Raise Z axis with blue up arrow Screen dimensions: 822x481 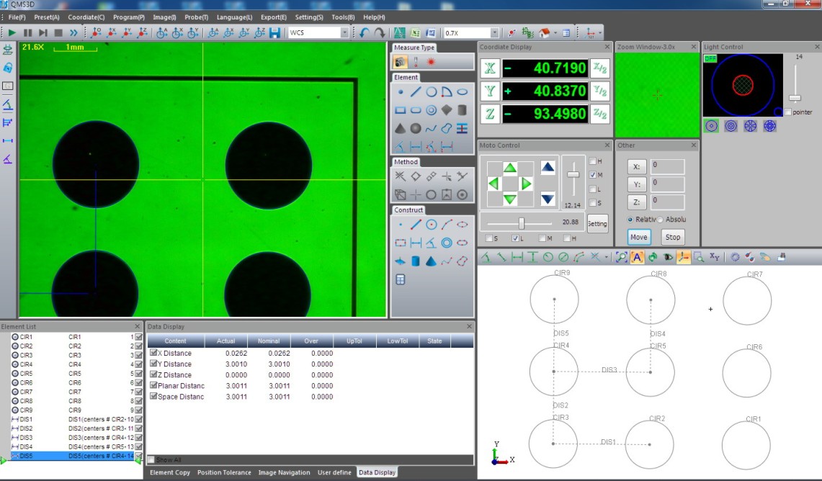coord(548,168)
